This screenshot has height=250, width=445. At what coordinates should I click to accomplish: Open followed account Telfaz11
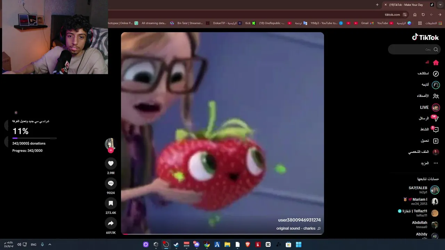pyautogui.click(x=418, y=213)
